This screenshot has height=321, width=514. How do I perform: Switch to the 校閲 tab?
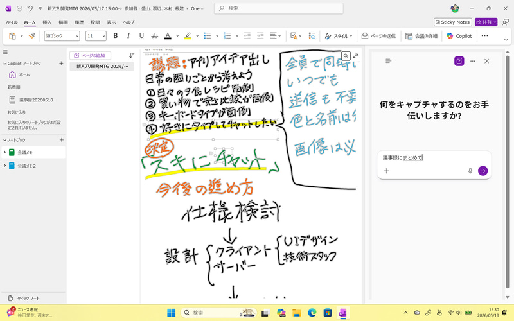click(x=95, y=22)
